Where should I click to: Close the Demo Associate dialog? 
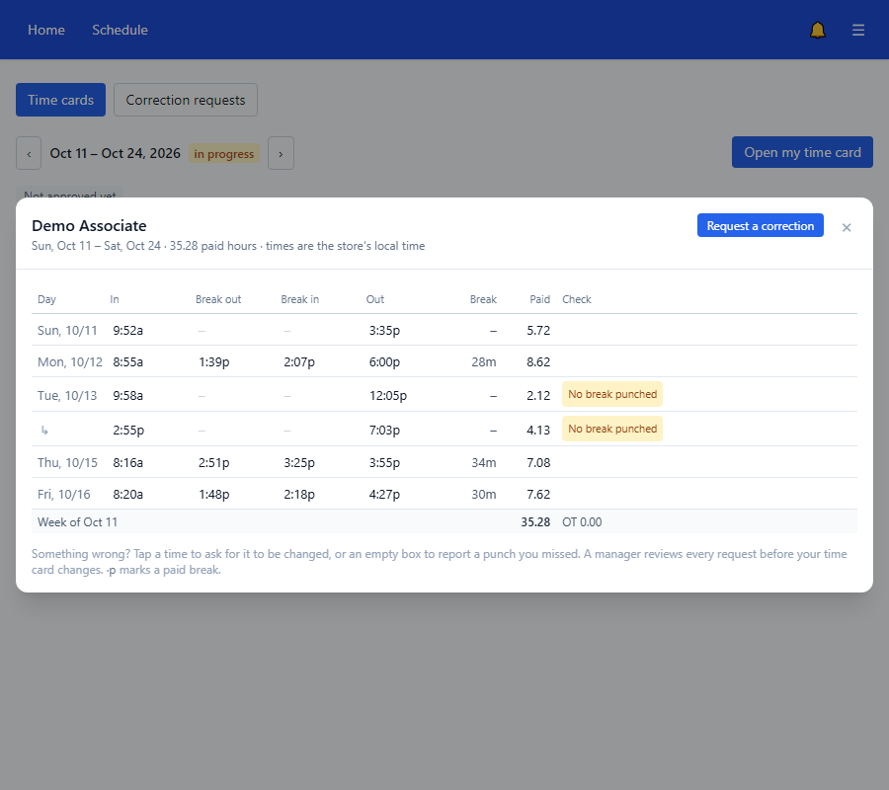[846, 227]
